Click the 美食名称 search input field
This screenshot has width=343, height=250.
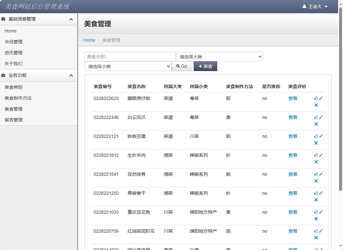[x=130, y=56]
